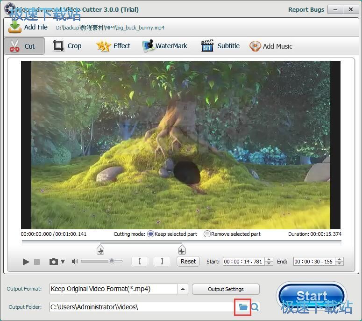Click the Report Bugs link
Image resolution: width=362 pixels, height=321 pixels.
pos(306,10)
